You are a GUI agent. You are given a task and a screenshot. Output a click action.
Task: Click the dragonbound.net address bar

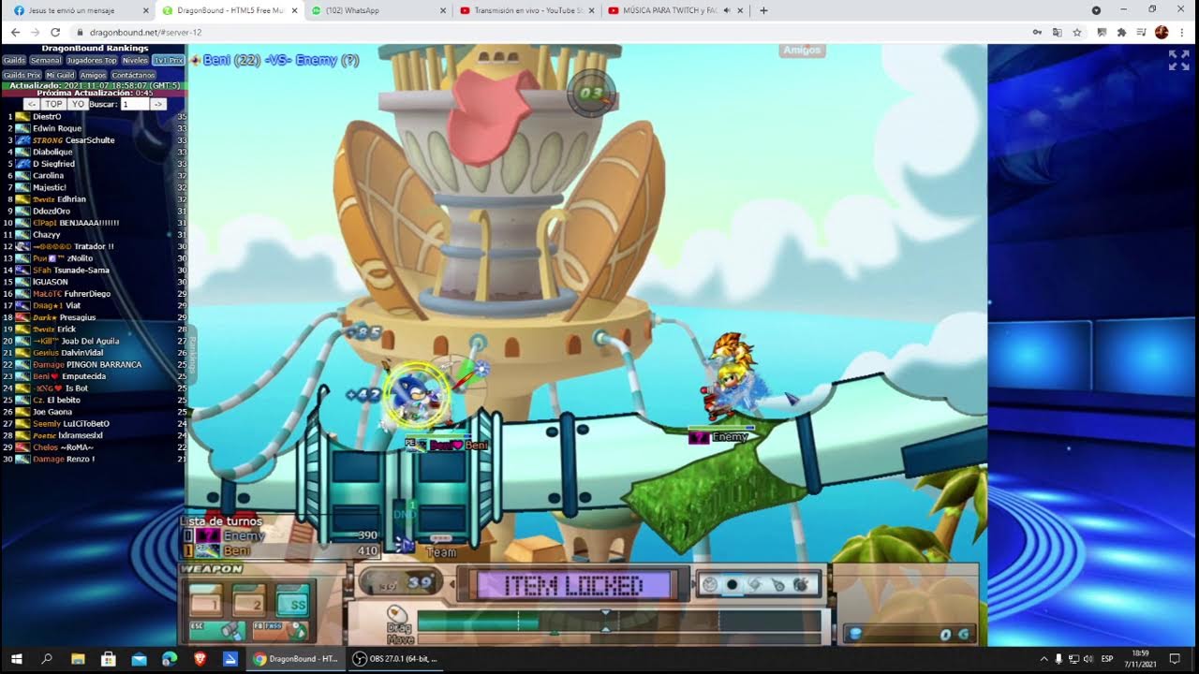tap(553, 32)
